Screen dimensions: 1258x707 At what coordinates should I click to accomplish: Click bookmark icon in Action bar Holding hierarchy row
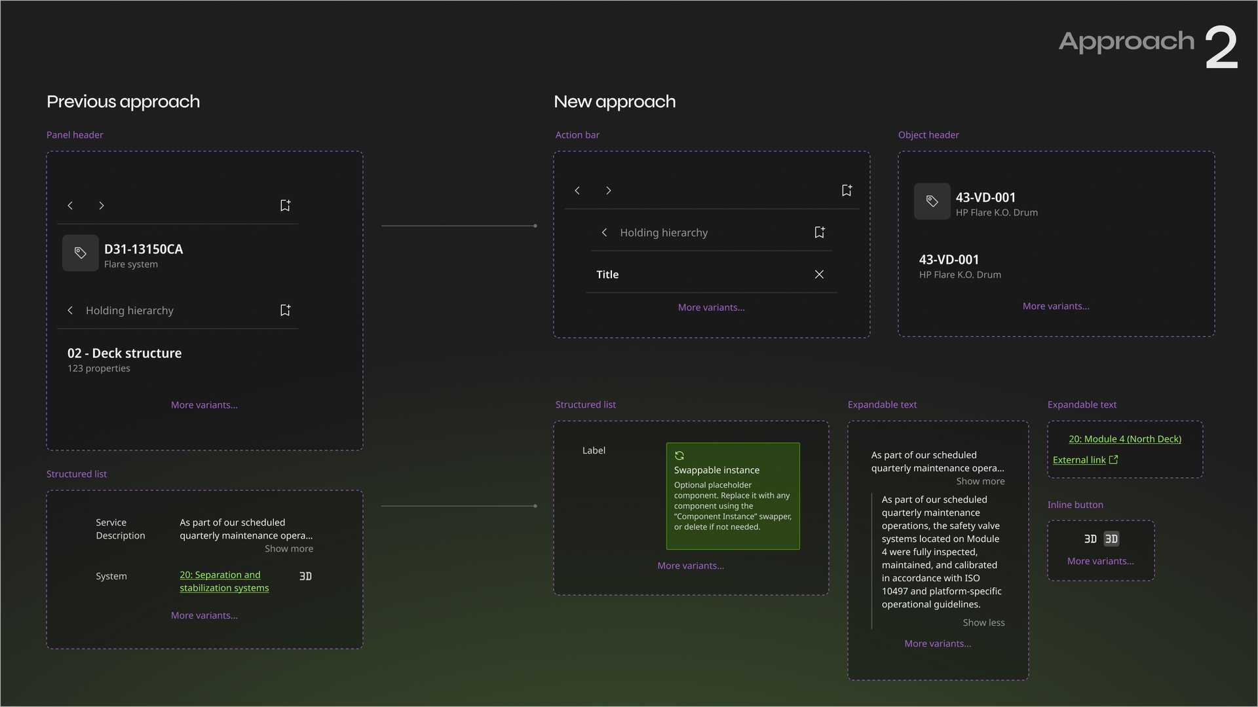tap(819, 232)
